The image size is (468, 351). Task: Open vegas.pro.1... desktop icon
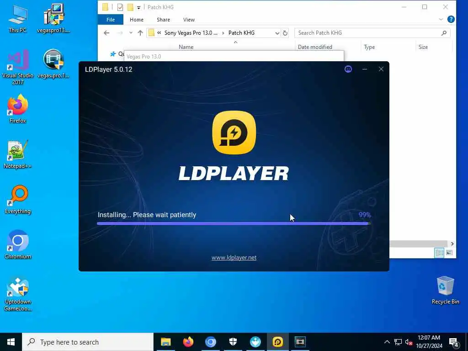[53, 64]
